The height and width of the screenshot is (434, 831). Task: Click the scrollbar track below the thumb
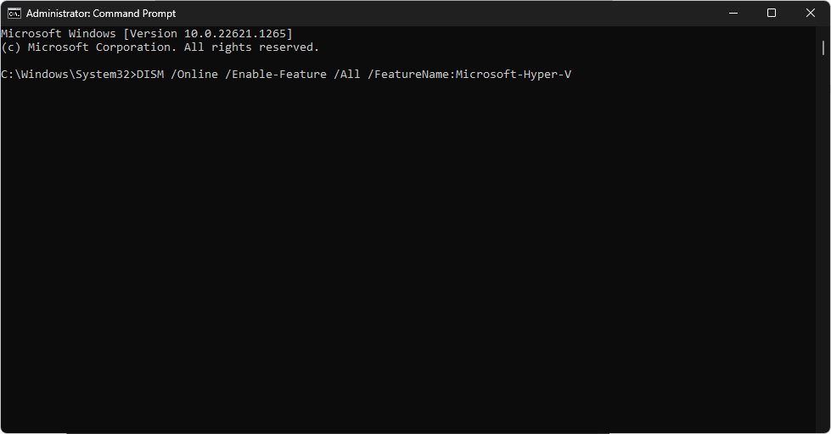823,254
